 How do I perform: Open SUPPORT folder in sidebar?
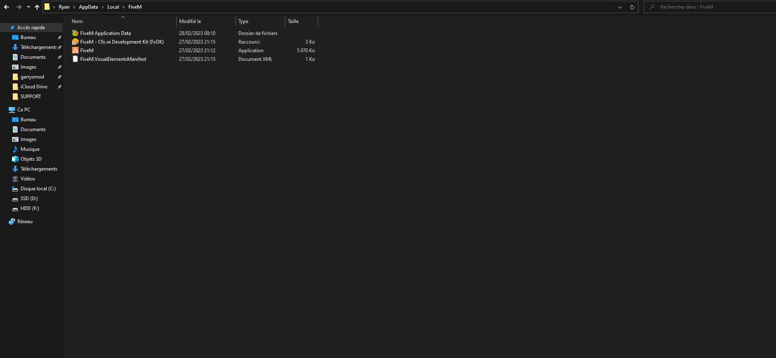click(x=31, y=97)
